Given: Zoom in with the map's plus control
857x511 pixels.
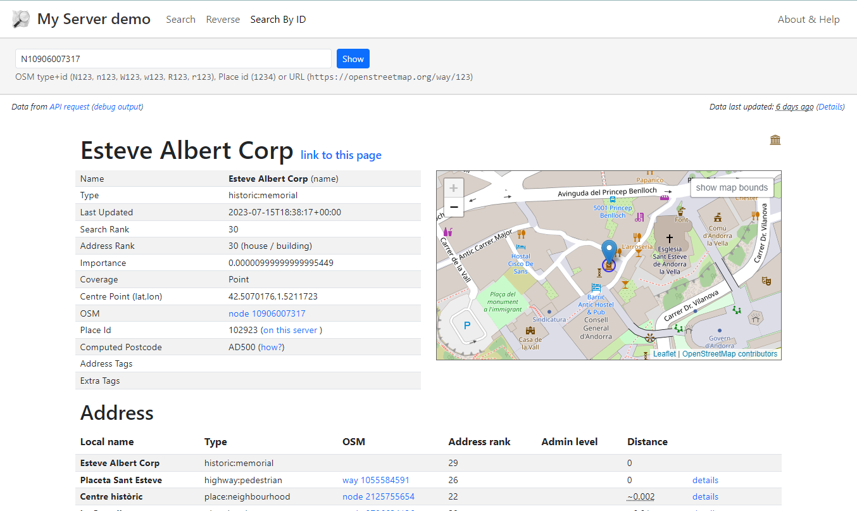Looking at the screenshot, I should pos(453,187).
